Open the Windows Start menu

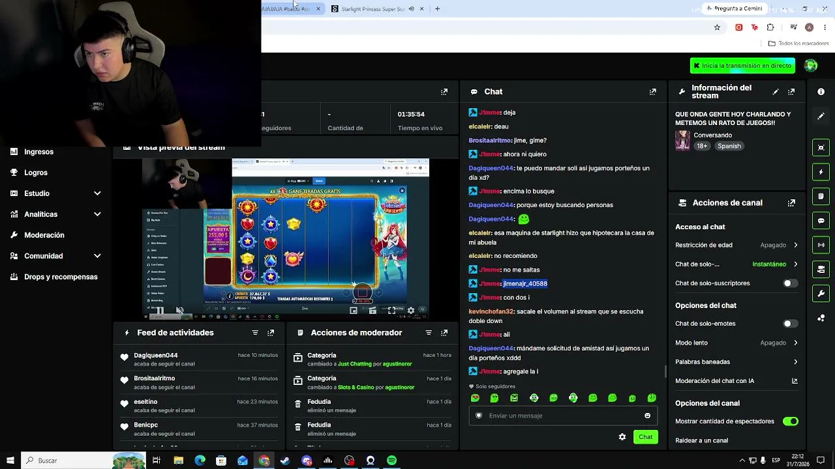click(10, 461)
